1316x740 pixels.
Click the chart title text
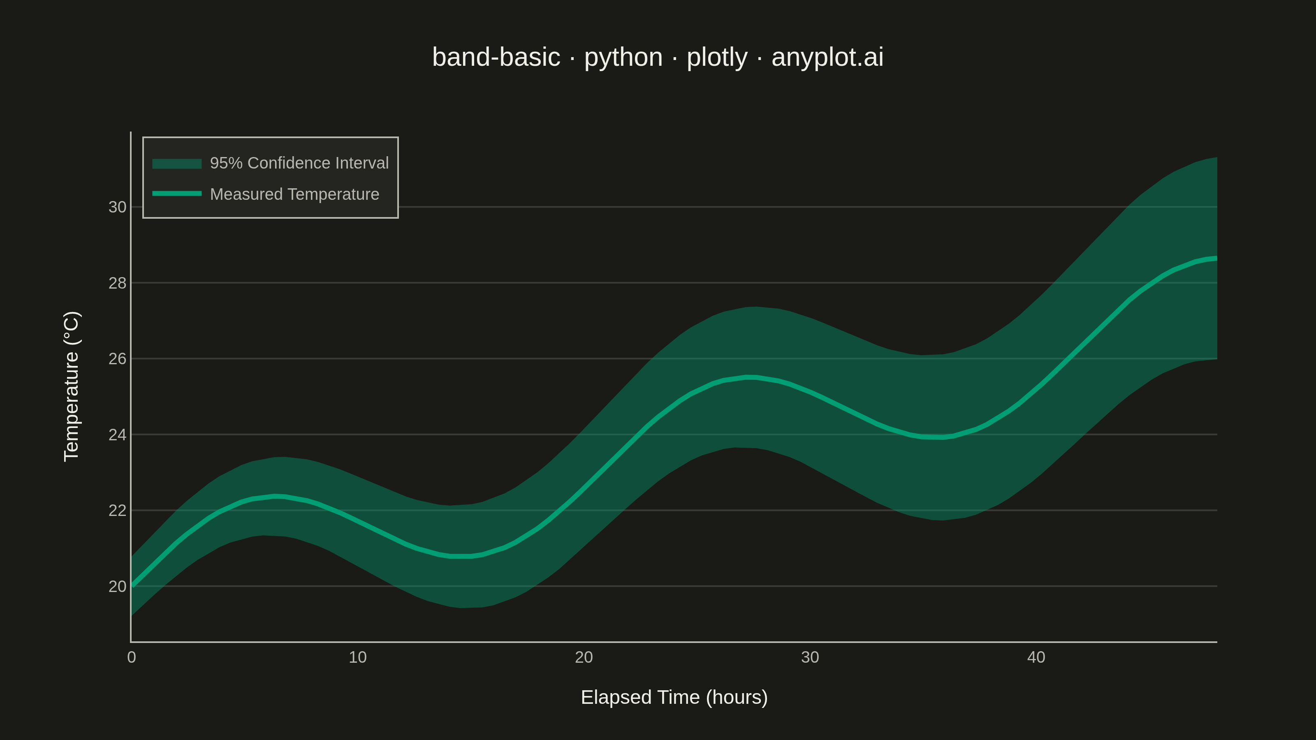tap(658, 57)
